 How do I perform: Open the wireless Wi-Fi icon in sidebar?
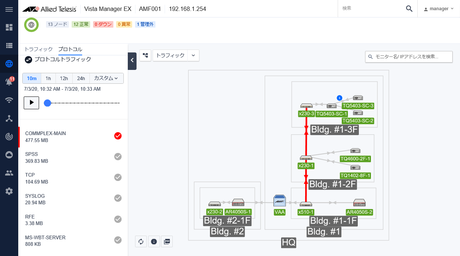coord(9,100)
